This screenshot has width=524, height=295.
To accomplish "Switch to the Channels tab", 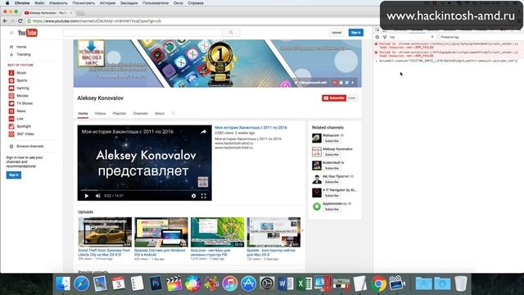I will [140, 113].
